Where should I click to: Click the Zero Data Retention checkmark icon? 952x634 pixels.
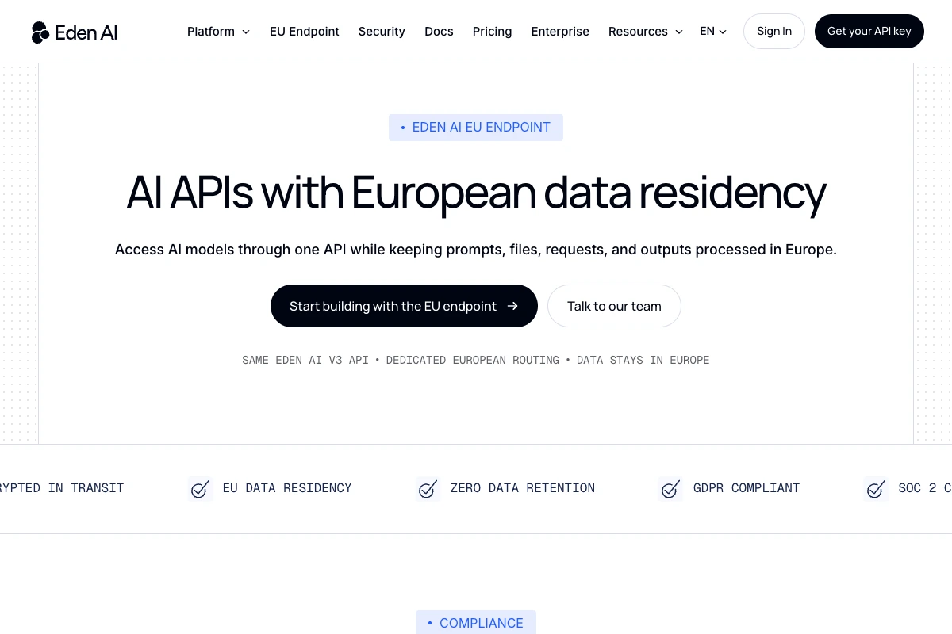(x=428, y=488)
